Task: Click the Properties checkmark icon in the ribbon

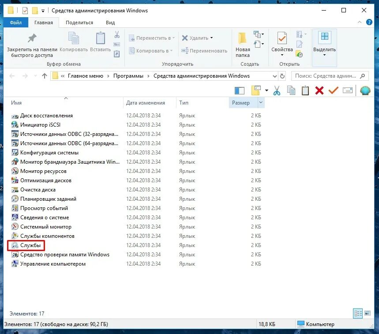Action: [x=282, y=38]
